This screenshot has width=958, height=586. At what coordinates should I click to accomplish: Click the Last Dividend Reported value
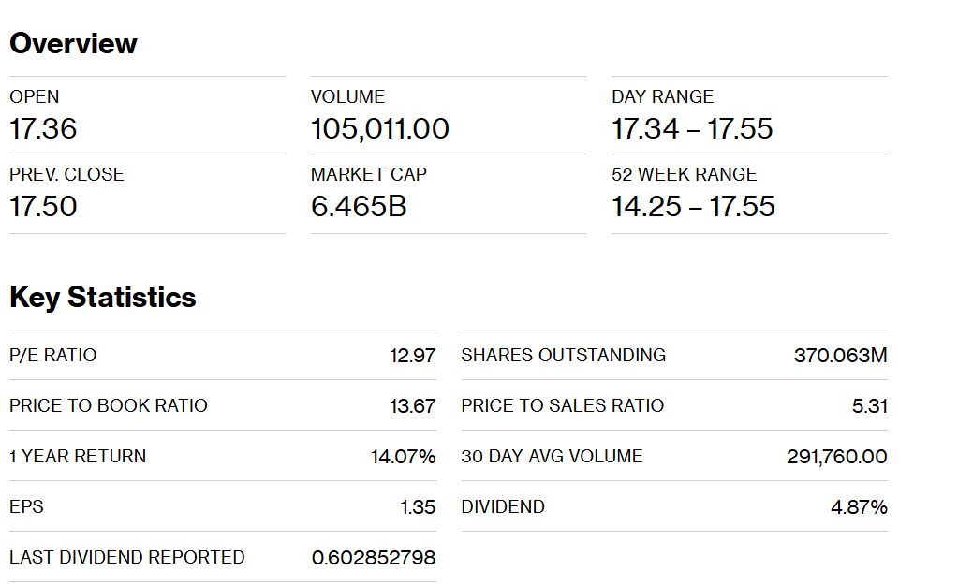coord(374,557)
